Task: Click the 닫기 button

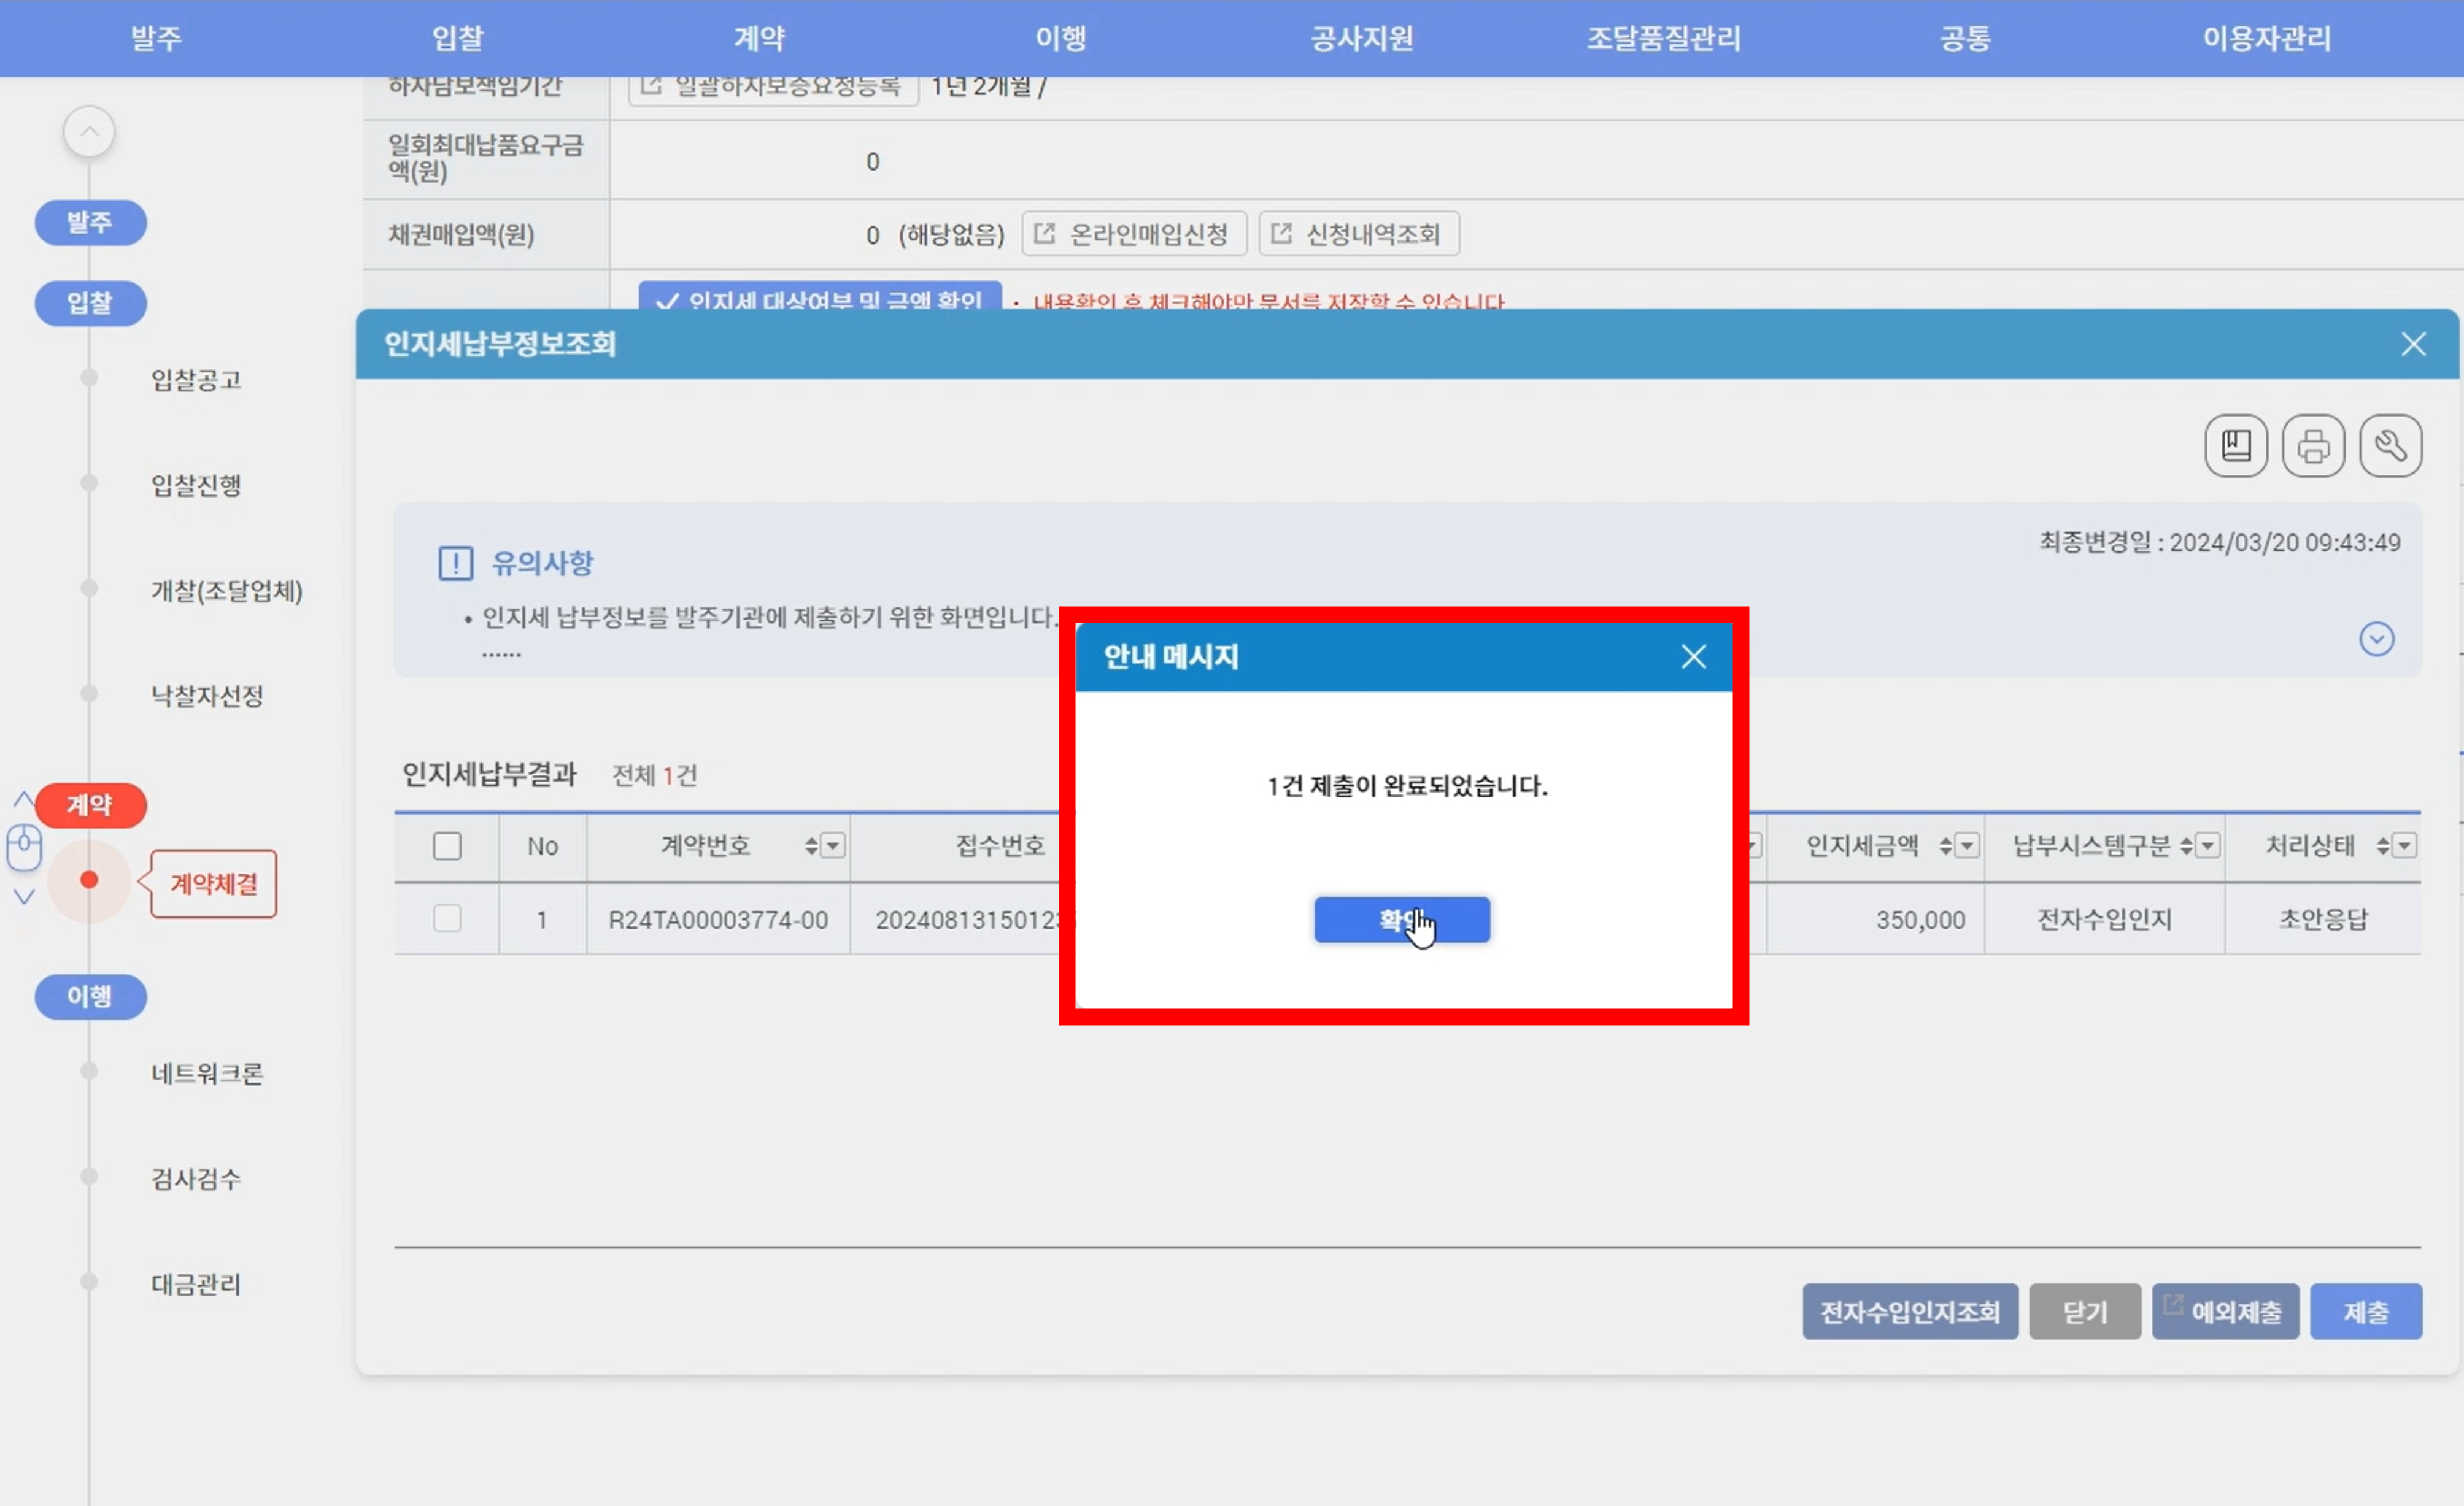Action: [2085, 1311]
